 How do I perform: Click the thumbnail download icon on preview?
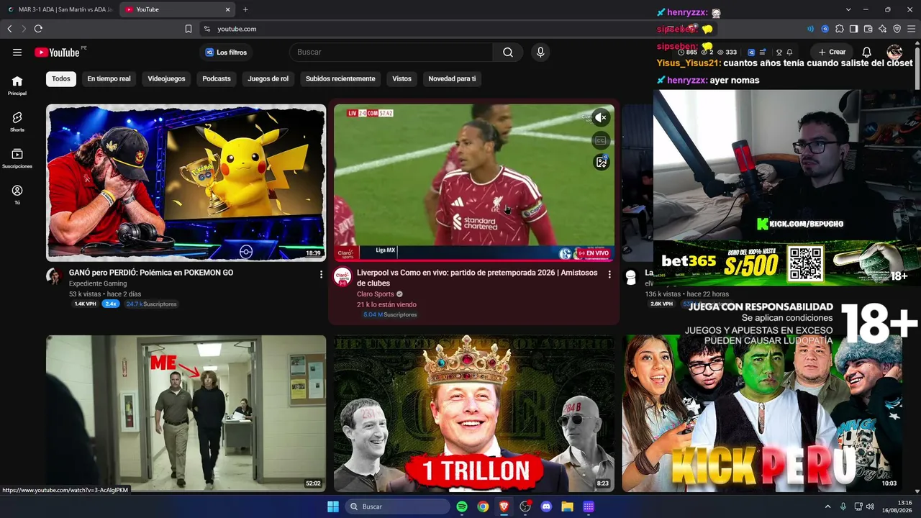click(602, 163)
